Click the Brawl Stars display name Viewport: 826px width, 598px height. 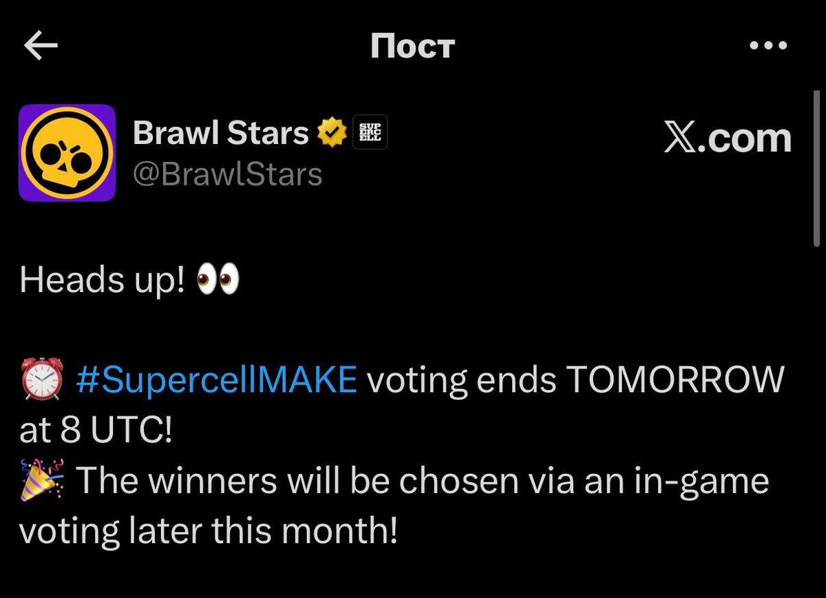(x=220, y=133)
